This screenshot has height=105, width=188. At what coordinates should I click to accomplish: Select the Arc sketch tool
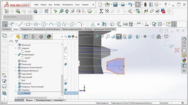(x=51, y=24)
